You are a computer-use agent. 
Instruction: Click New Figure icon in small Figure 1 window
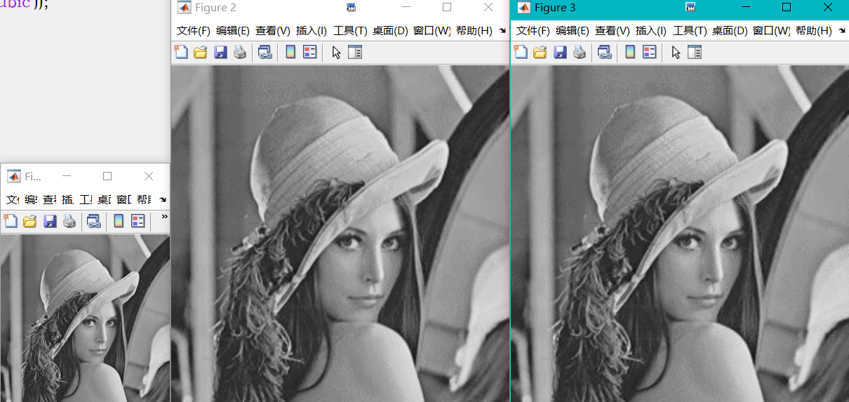tap(11, 222)
